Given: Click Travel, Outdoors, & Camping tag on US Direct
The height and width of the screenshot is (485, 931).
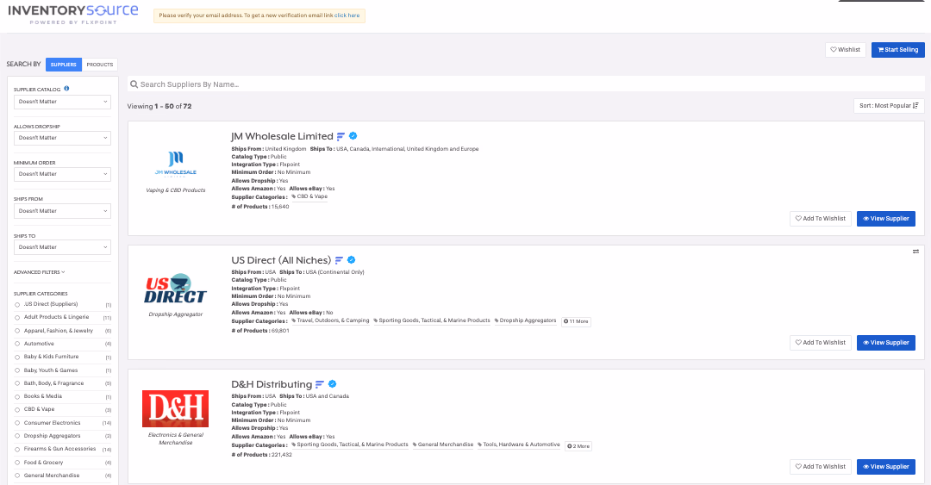Looking at the screenshot, I should click(x=330, y=320).
